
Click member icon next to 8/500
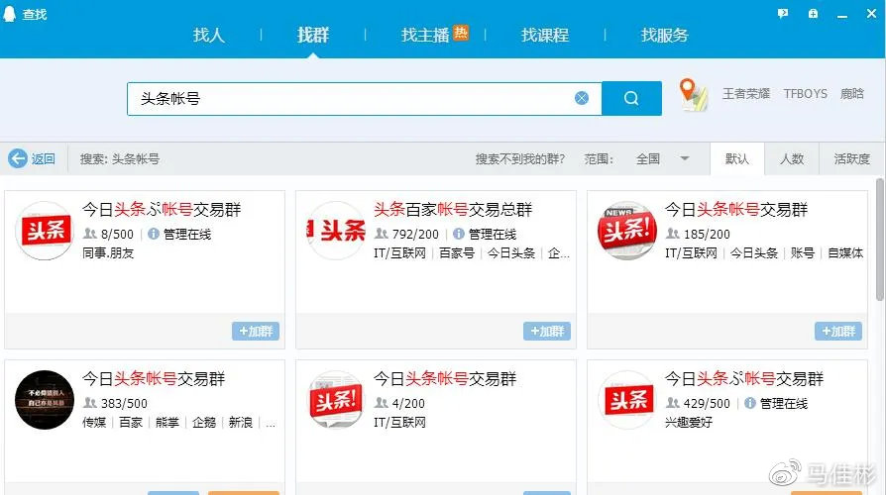coord(90,233)
